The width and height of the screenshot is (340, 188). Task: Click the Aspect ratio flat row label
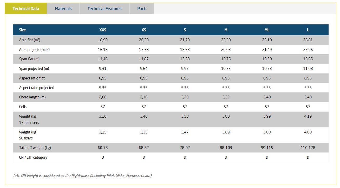32,78
